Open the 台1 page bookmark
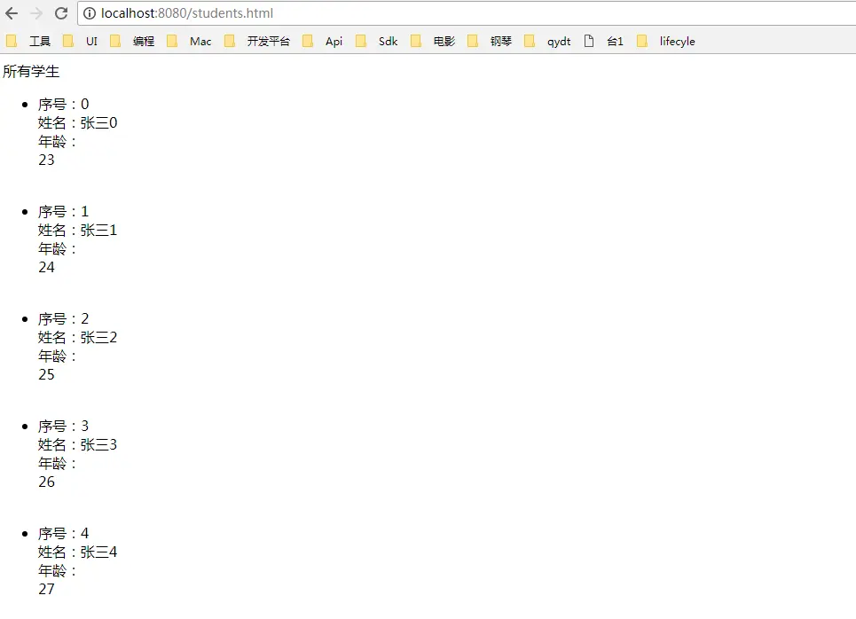Screen dimensions: 856x619 [603, 41]
